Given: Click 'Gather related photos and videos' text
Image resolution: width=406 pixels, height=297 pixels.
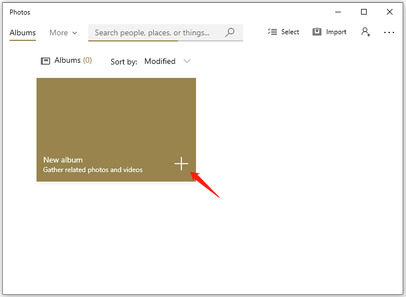Looking at the screenshot, I should coord(93,170).
